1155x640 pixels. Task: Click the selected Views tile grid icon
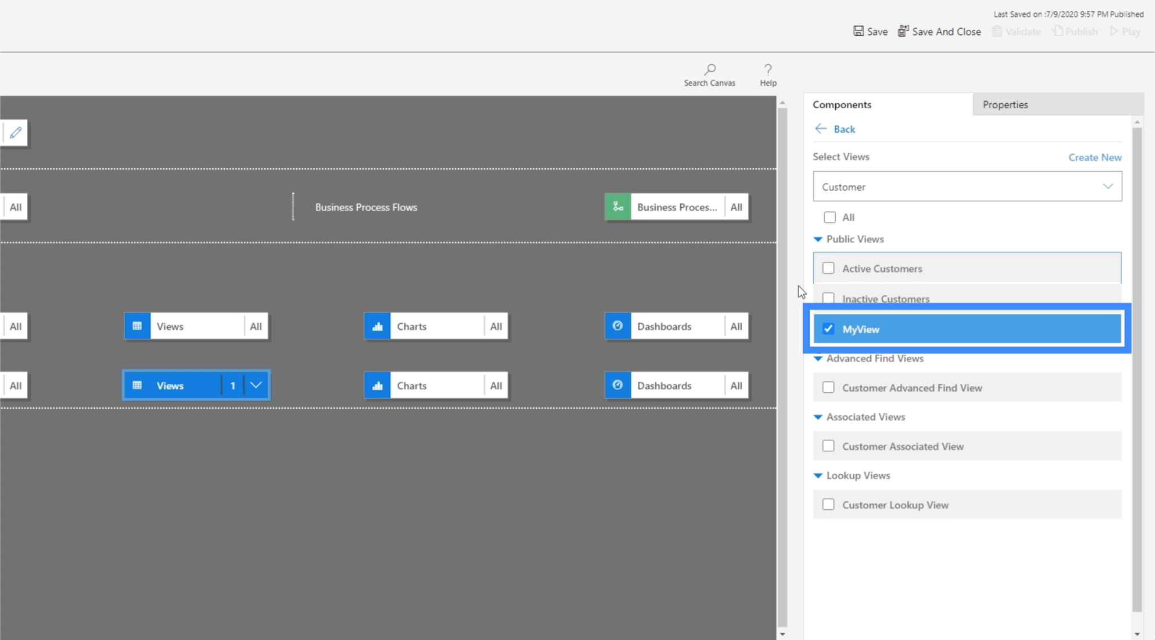(x=137, y=385)
